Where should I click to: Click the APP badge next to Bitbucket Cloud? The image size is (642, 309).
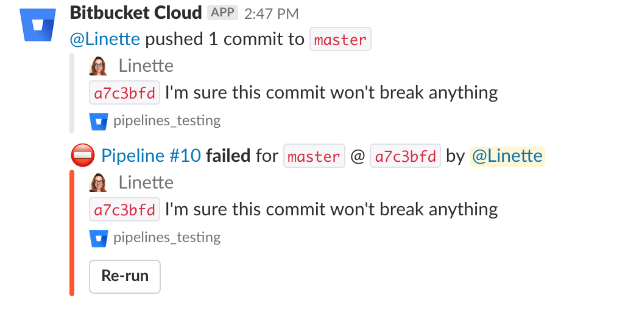point(222,13)
